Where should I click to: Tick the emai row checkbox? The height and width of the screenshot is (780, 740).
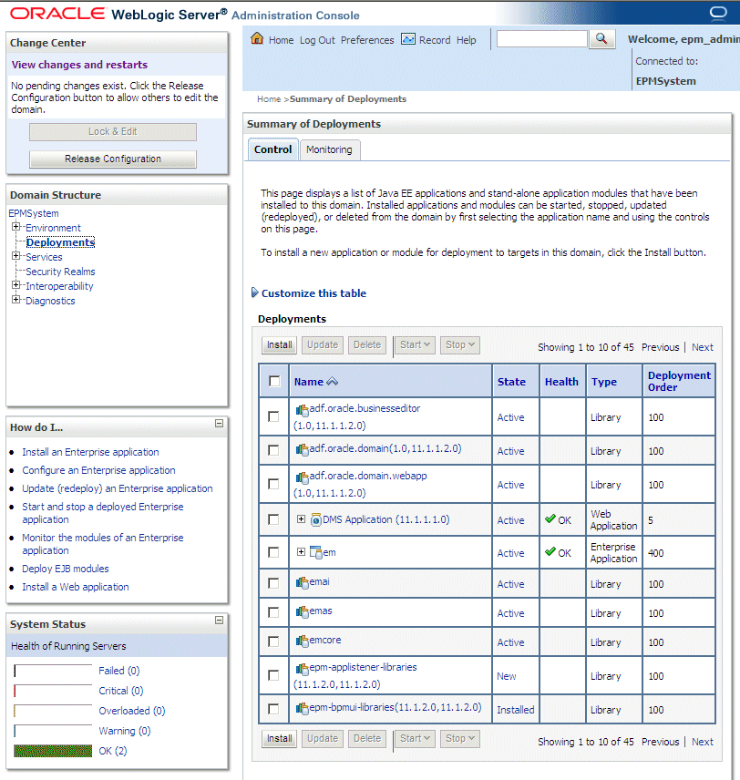(273, 583)
